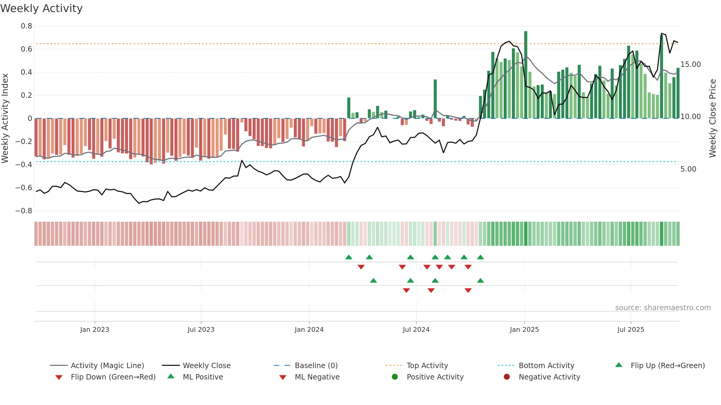Click the first Flip Up green triangle marker
The height and width of the screenshot is (405, 721).
(349, 257)
